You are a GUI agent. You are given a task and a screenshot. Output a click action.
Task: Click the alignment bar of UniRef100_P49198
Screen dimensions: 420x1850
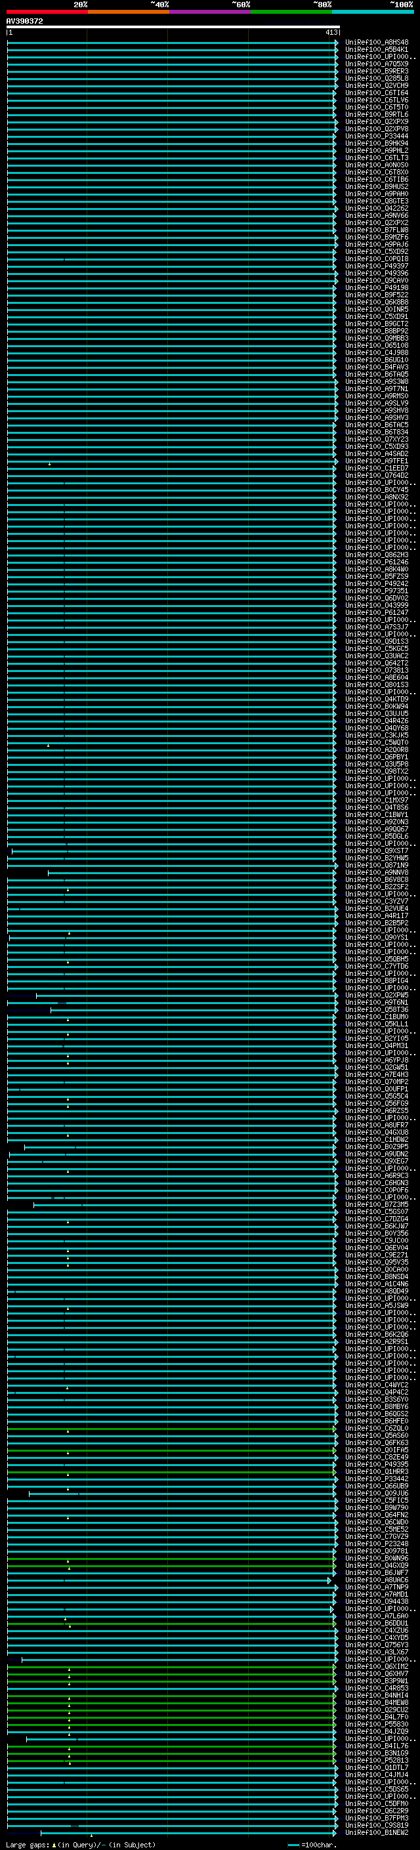(x=171, y=287)
